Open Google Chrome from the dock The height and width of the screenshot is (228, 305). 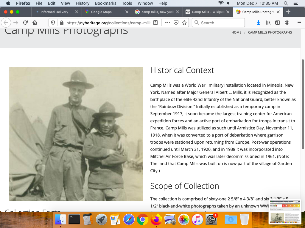[x=143, y=220]
